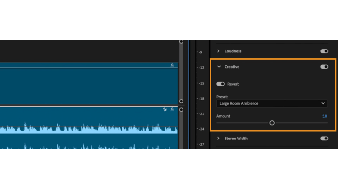Expand the Loudness section chevron
The height and width of the screenshot is (189, 338).
[218, 51]
